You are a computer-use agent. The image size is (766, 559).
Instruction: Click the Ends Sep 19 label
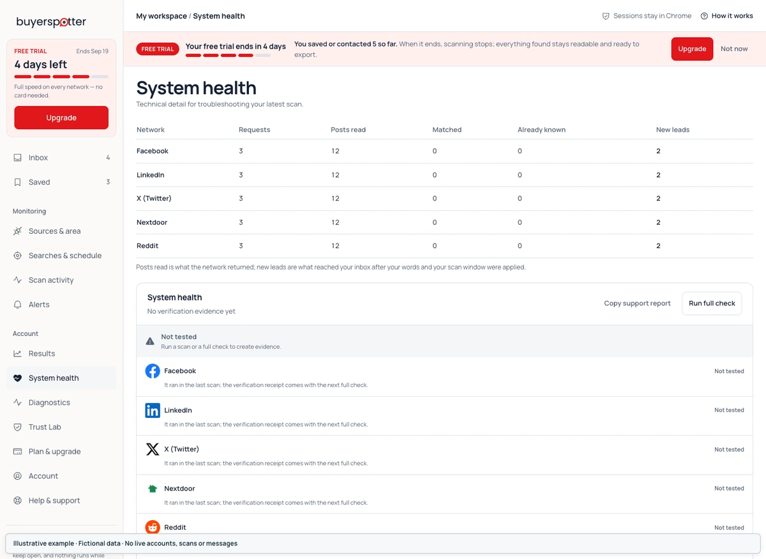tap(93, 51)
